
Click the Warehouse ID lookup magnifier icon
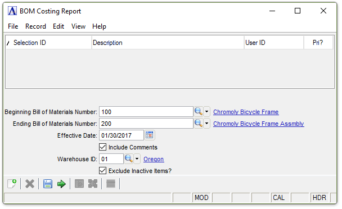pyautogui.click(x=128, y=158)
